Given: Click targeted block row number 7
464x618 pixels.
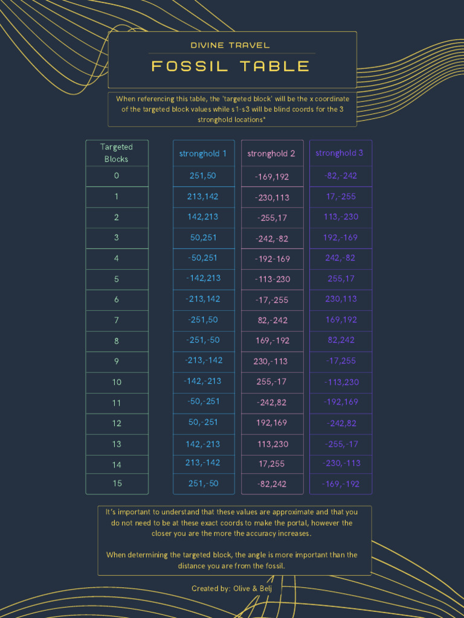Looking at the screenshot, I should (117, 320).
